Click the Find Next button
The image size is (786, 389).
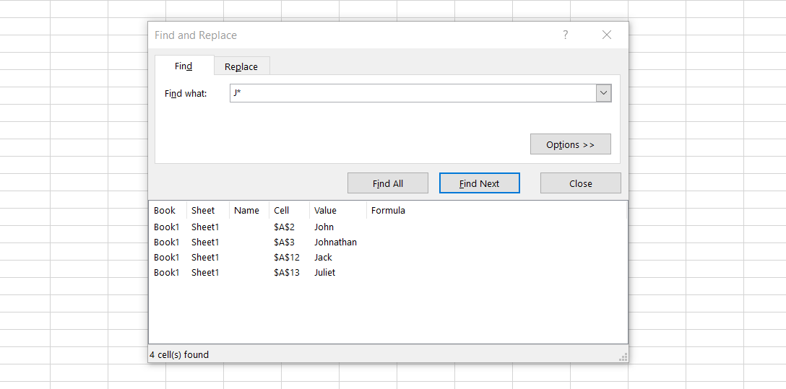[x=479, y=183]
